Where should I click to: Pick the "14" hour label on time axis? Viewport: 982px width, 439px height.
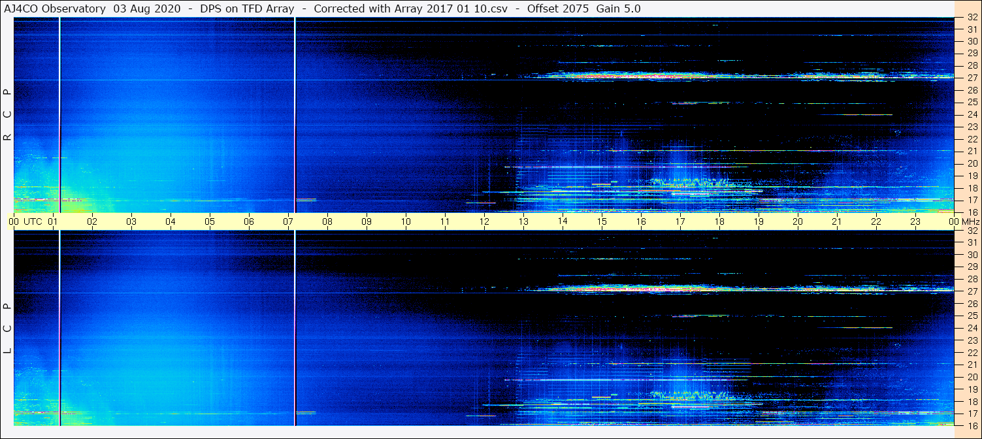(563, 221)
